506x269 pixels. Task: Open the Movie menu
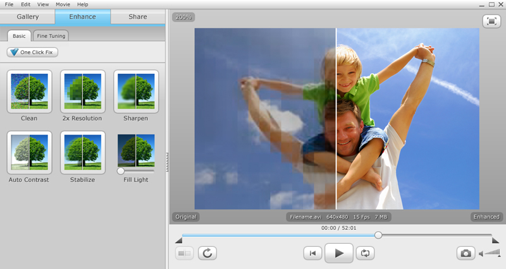[x=63, y=4]
